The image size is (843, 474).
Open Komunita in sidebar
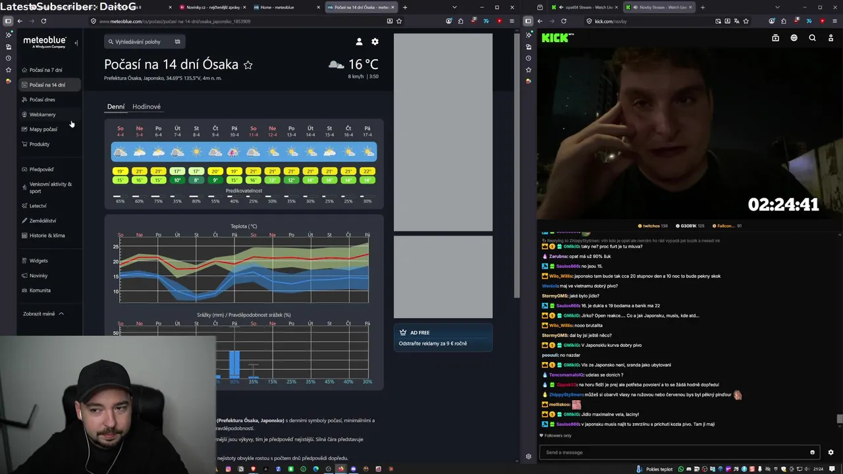pyautogui.click(x=40, y=290)
